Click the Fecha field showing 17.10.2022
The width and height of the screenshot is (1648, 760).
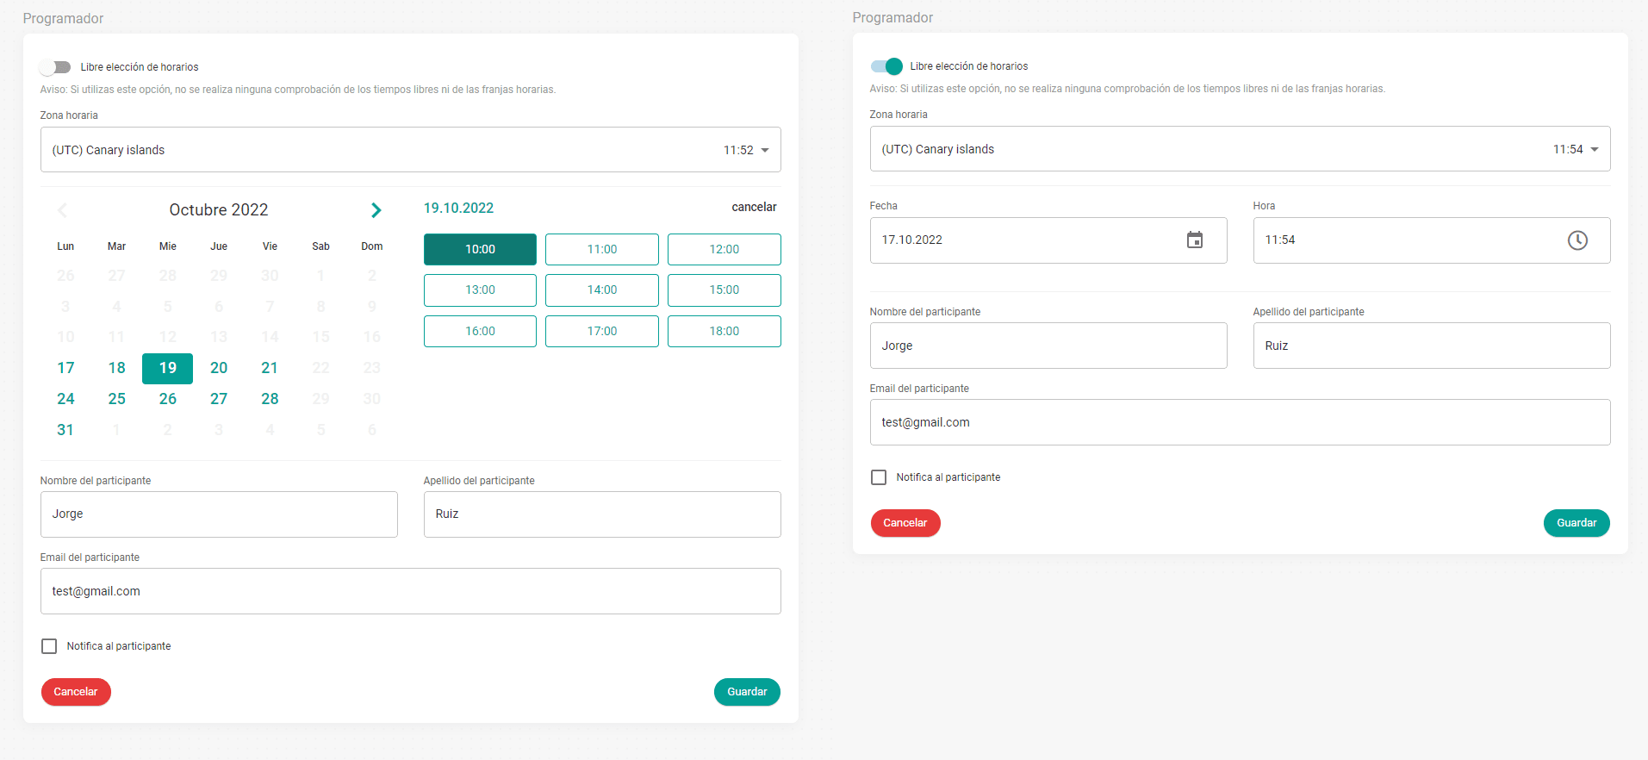click(1048, 240)
